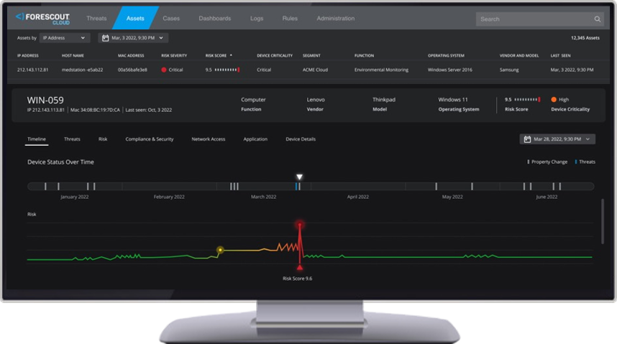Switch to the Rules tab
This screenshot has height=344, width=617.
coord(290,18)
